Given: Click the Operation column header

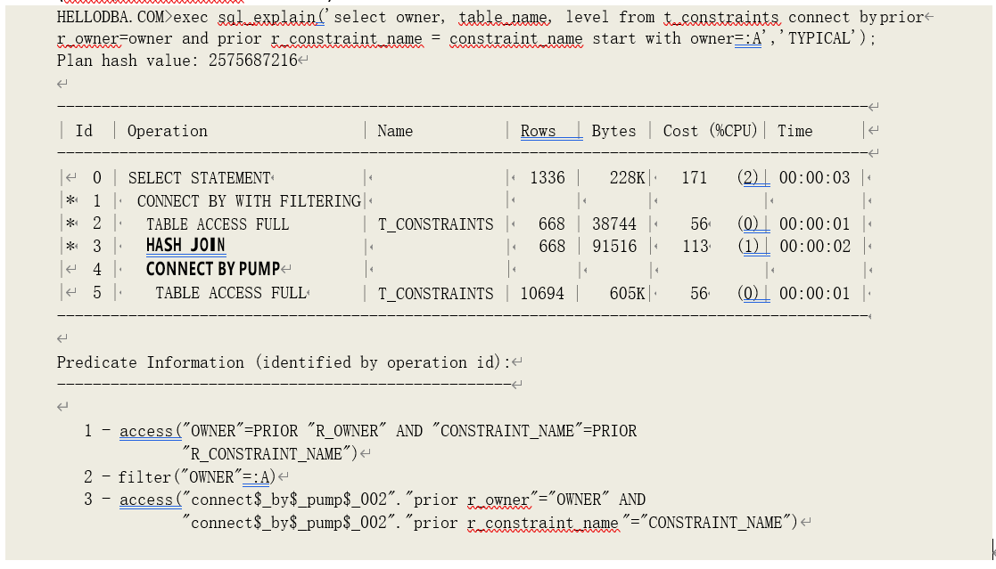Looking at the screenshot, I should 167,131.
